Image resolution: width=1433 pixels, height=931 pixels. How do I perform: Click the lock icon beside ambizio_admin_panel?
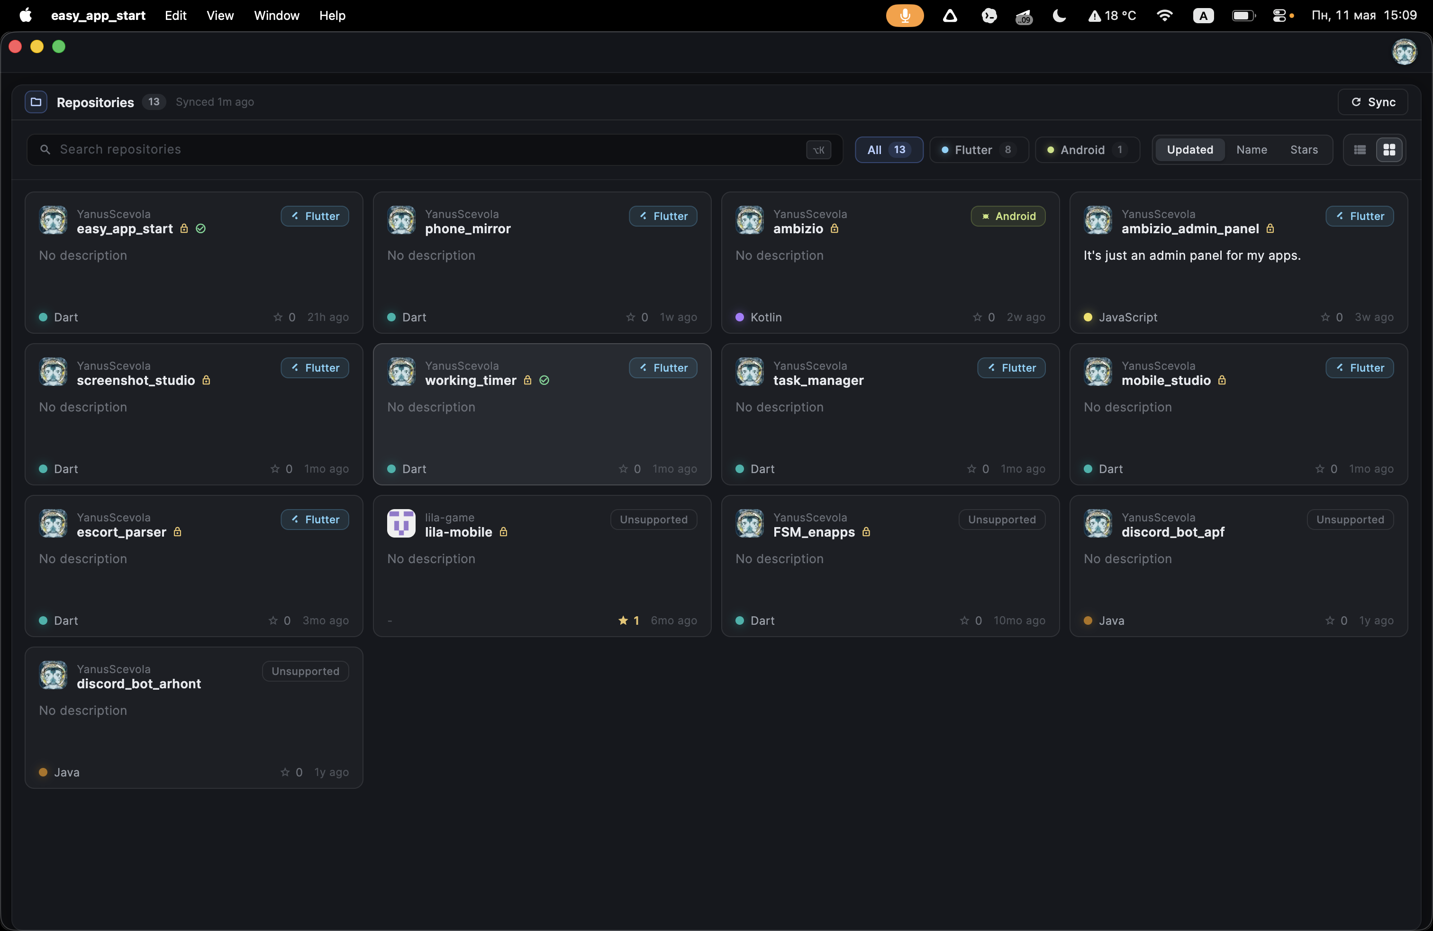click(x=1270, y=229)
